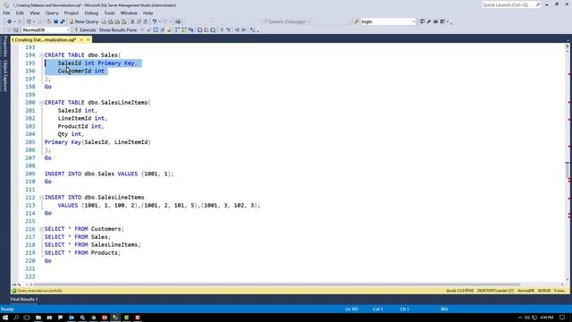Click the wrench Properties icon in toolbar
This screenshot has width=572, height=322.
coord(429,21)
